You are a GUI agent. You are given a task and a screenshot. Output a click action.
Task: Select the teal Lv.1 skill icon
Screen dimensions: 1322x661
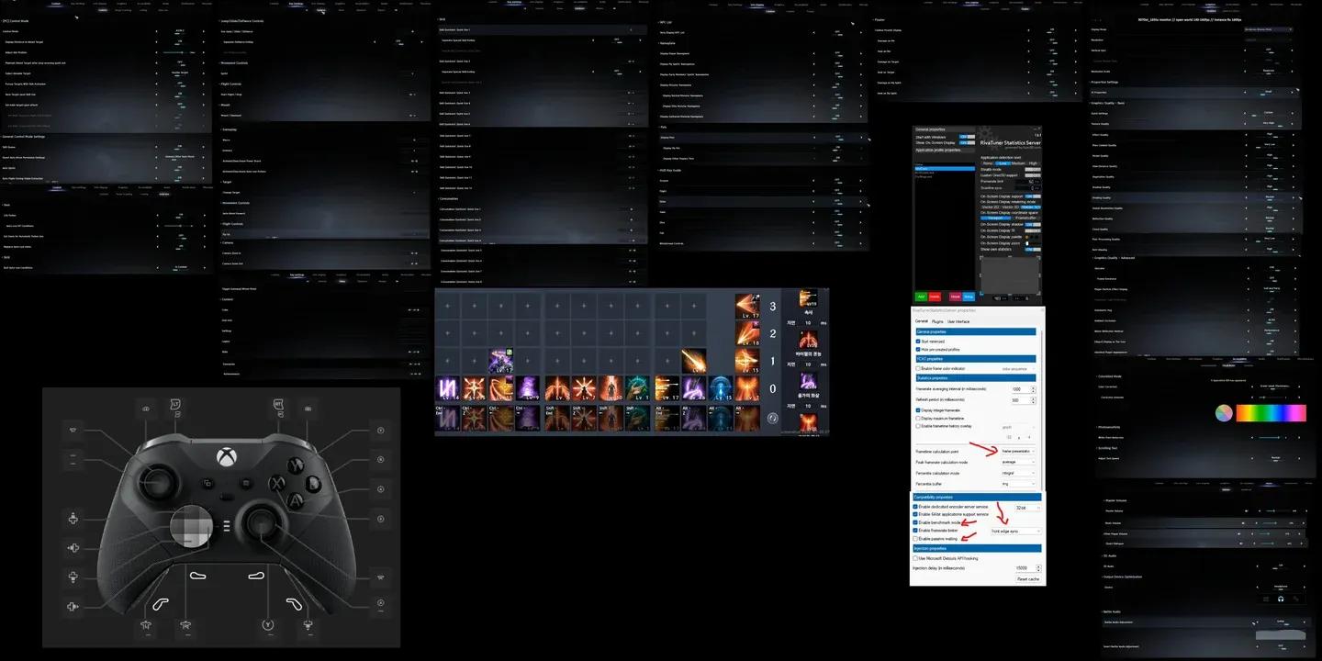click(638, 387)
